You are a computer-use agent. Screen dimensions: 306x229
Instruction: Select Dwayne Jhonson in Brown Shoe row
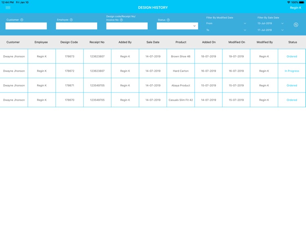(x=14, y=56)
